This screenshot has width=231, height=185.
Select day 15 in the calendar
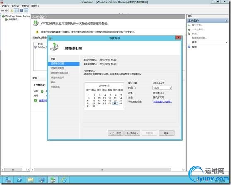pos(89,101)
